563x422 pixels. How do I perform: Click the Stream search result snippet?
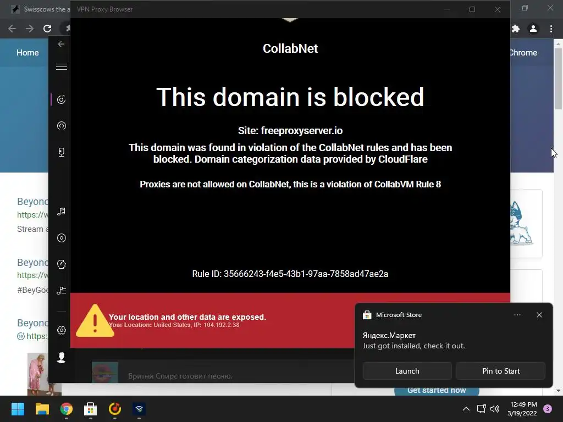coord(32,229)
